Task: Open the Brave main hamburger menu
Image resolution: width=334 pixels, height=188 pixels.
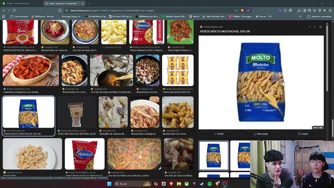Action: (330, 10)
